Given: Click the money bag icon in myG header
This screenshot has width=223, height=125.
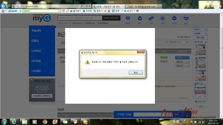Looking at the screenshot, I should pos(140,18).
